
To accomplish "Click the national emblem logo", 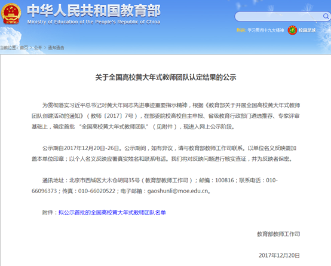I will click(11, 14).
